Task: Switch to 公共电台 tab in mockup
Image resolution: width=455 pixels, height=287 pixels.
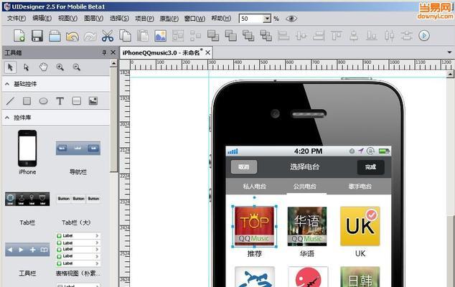Action: point(305,187)
